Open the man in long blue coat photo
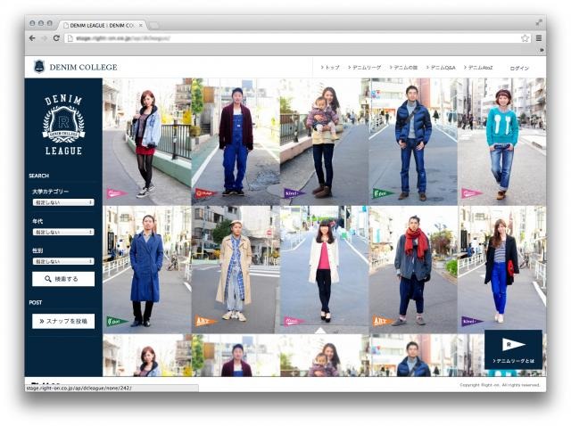 point(146,270)
